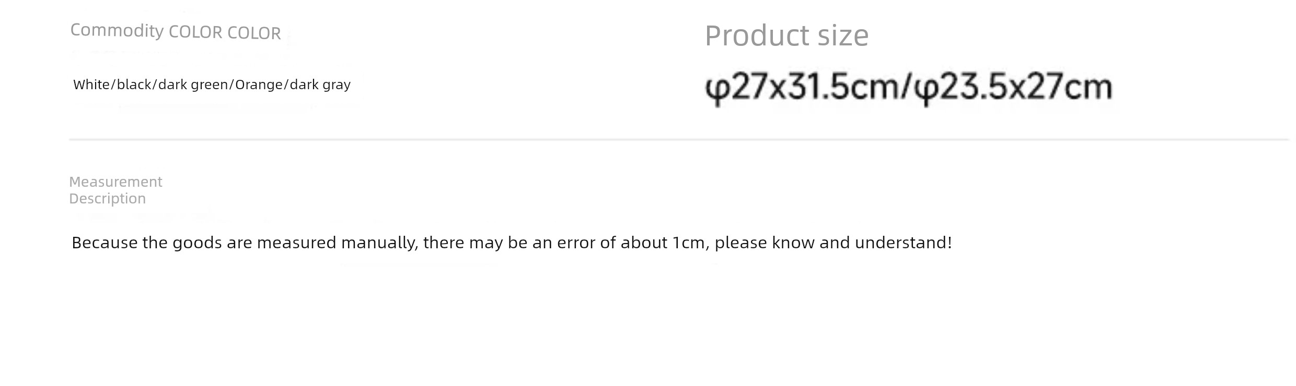Image resolution: width=1296 pixels, height=386 pixels.
Task: Click the slash between the two sizes
Action: 906,87
